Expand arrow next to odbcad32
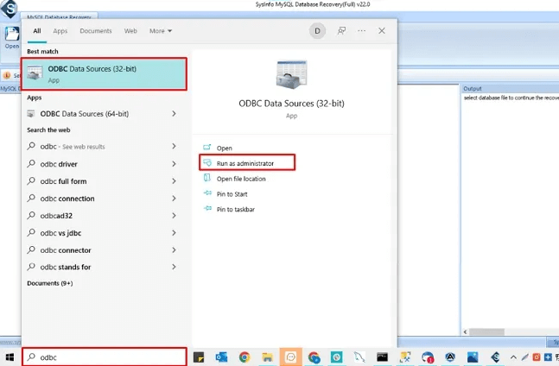Viewport: 559px width, 366px height. point(174,216)
